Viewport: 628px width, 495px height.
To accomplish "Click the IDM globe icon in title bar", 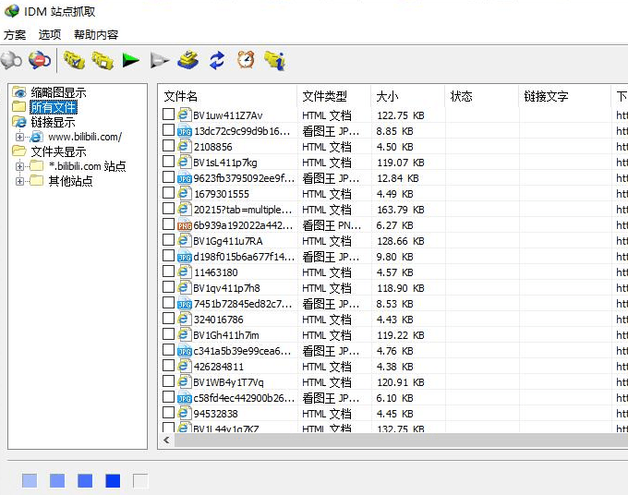I will (x=12, y=11).
